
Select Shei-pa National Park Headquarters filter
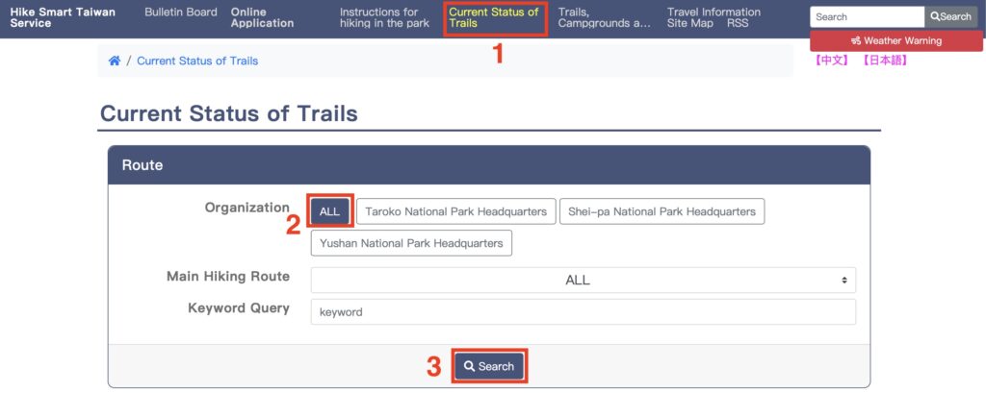[662, 211]
